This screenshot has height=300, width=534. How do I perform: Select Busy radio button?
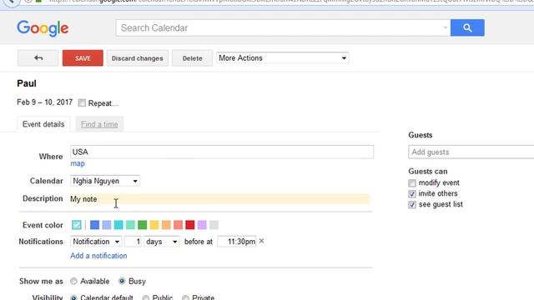point(122,282)
